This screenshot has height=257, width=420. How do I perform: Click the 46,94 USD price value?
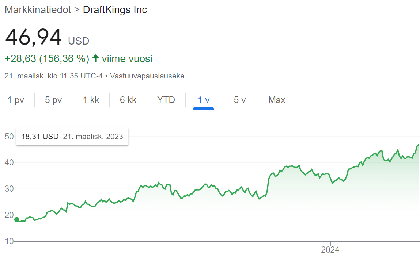pos(47,38)
